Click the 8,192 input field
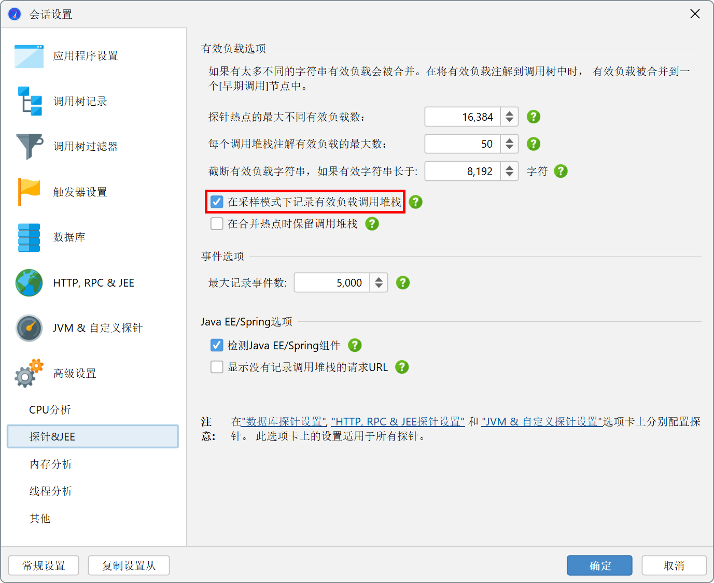Image resolution: width=714 pixels, height=583 pixels. coord(463,171)
